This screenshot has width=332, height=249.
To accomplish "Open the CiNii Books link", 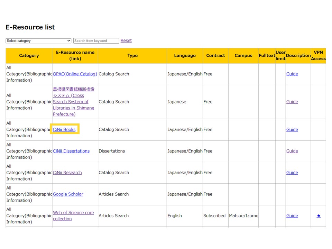I will [x=64, y=129].
